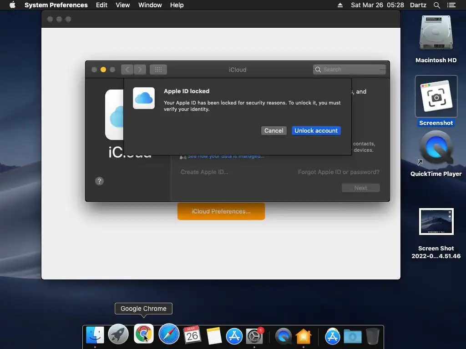Click the Unlock account button
466x349 pixels.
[316, 130]
